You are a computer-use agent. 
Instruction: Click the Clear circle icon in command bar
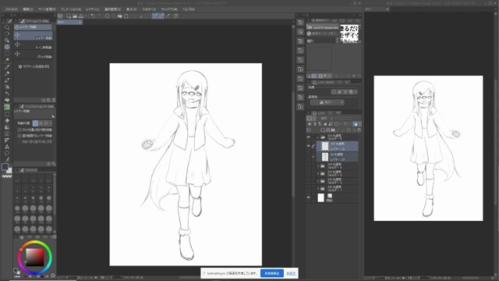[x=108, y=16]
